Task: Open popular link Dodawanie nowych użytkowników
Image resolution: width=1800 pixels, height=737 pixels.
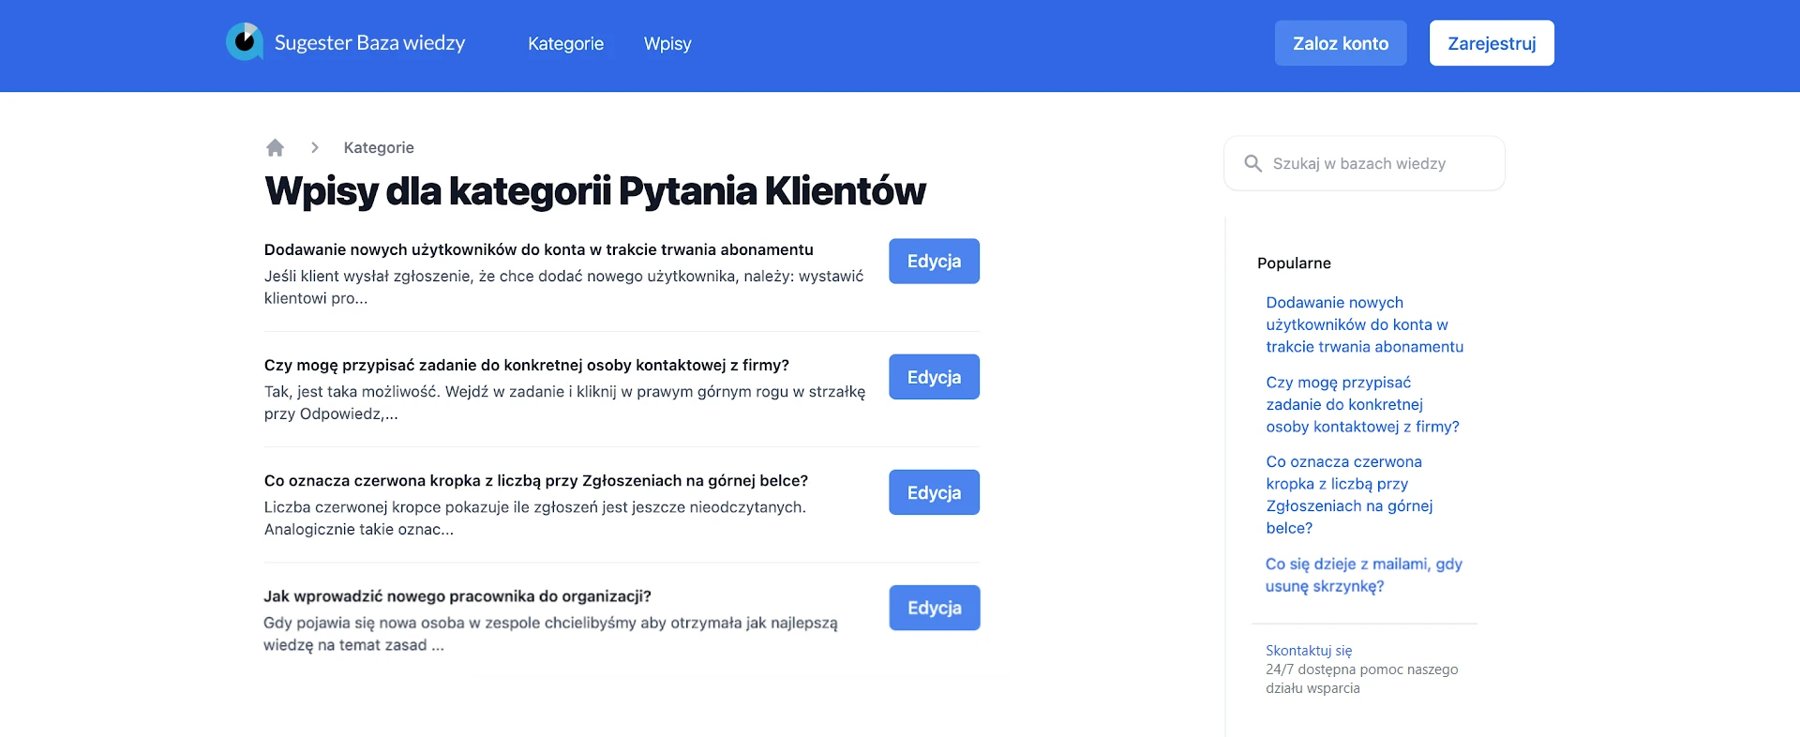Action: (1364, 324)
